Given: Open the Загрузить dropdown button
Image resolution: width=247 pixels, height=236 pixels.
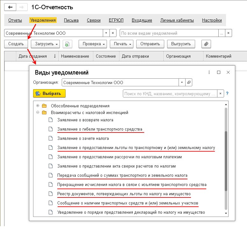Looking at the screenshot, I should 45,44.
